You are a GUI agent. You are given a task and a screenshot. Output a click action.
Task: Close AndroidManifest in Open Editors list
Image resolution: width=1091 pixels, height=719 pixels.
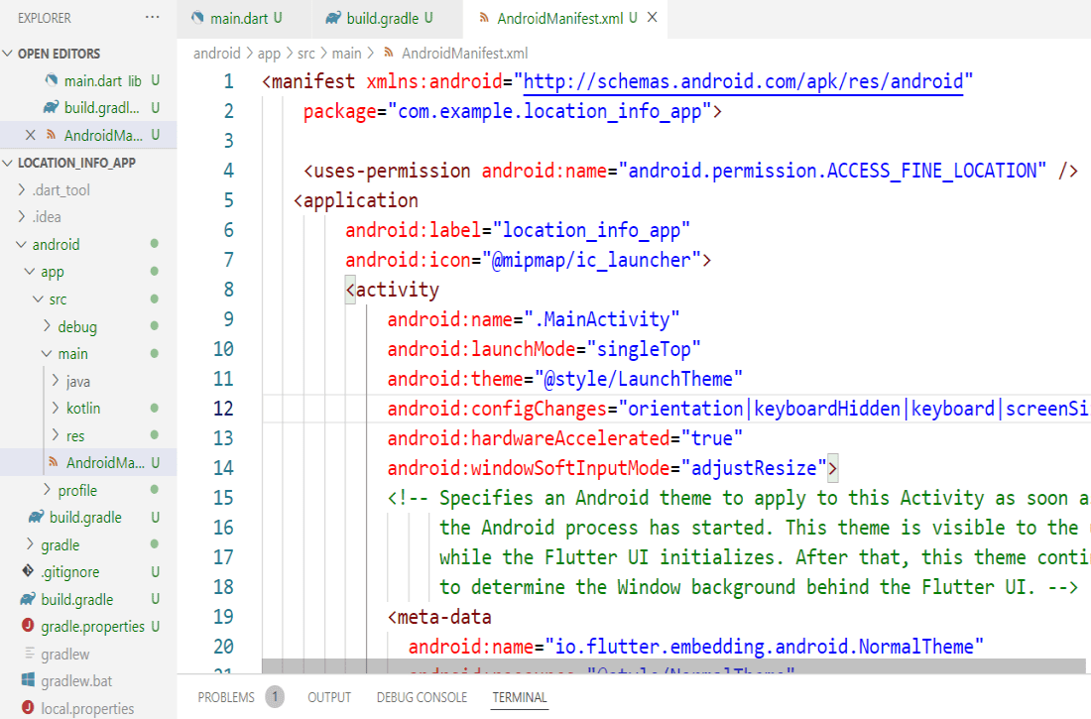click(x=30, y=135)
